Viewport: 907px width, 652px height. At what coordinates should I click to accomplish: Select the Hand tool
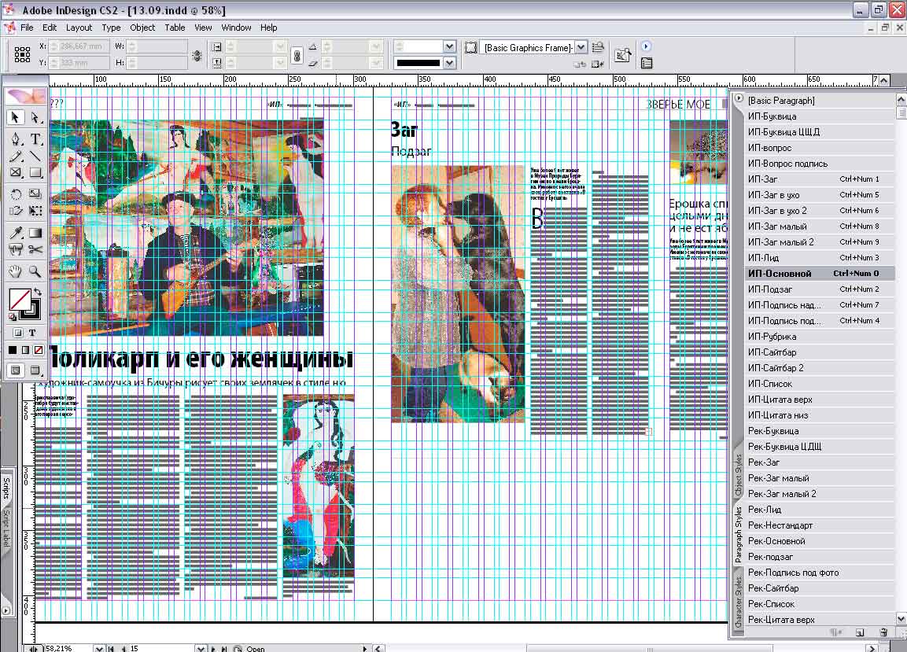(x=16, y=271)
